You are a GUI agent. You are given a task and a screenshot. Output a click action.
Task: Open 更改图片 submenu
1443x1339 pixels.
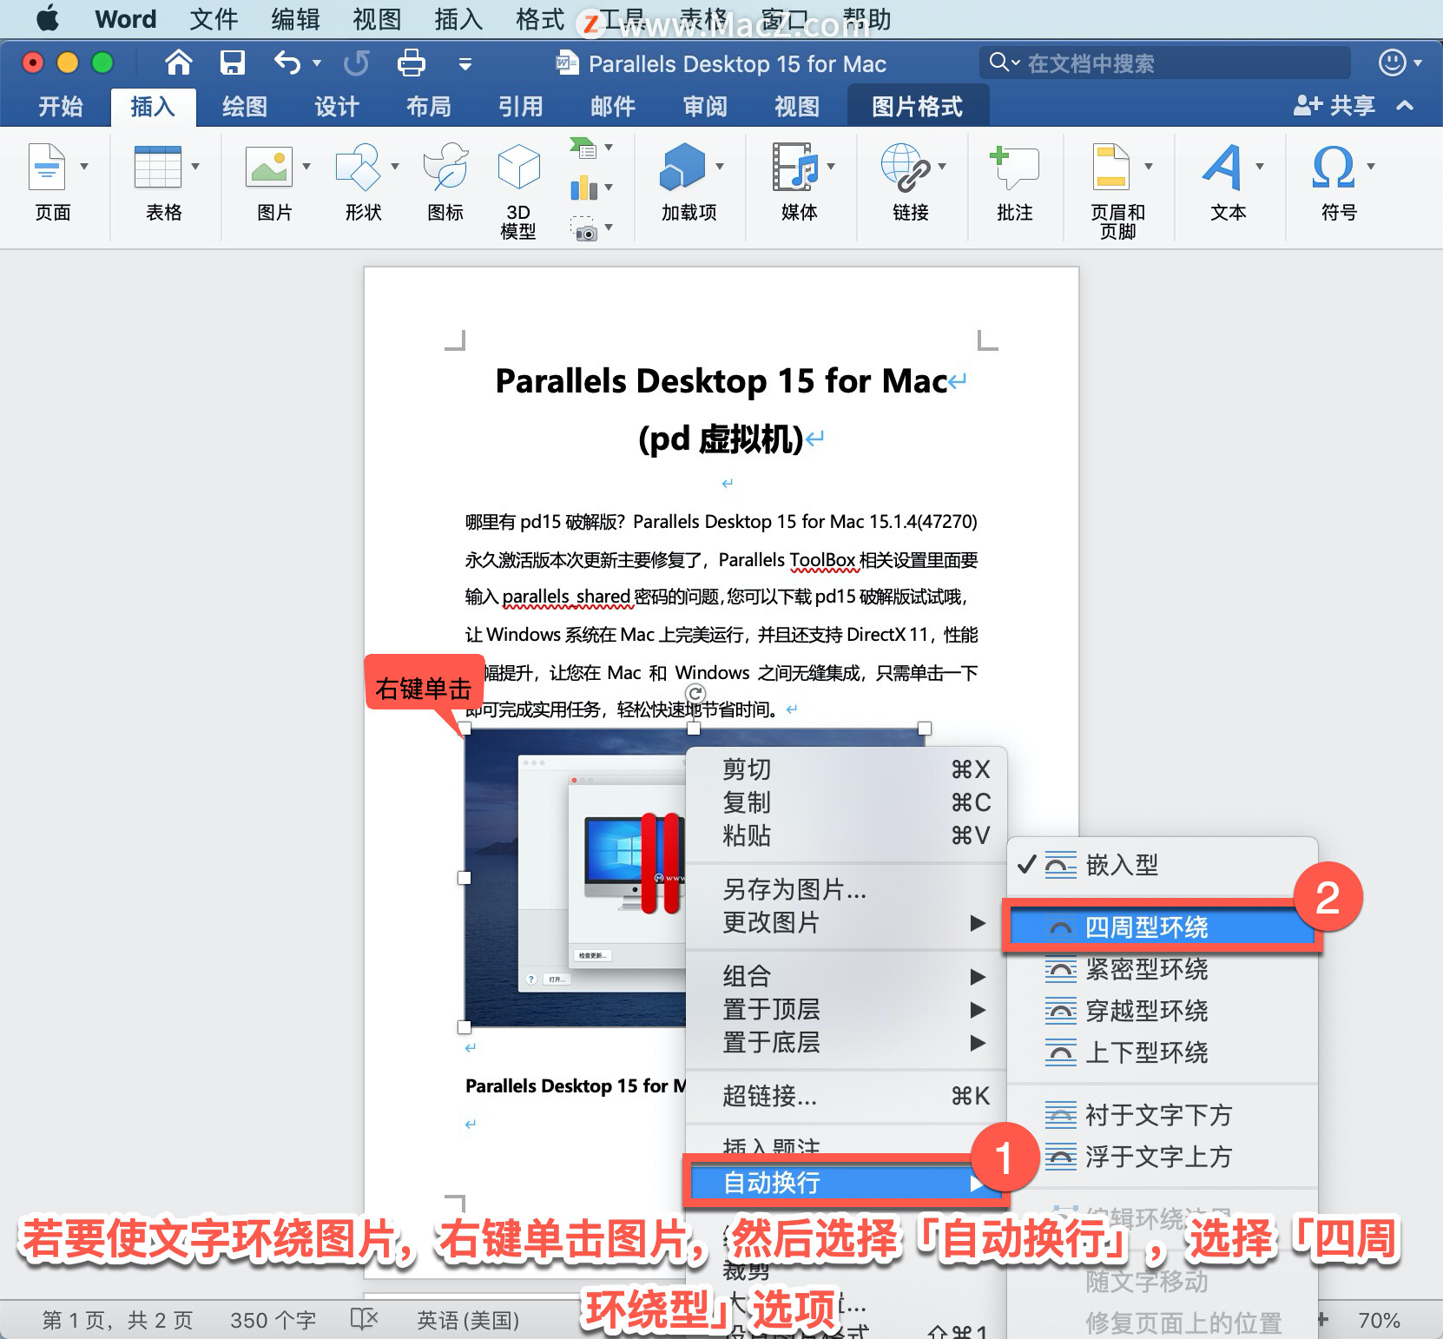847,922
